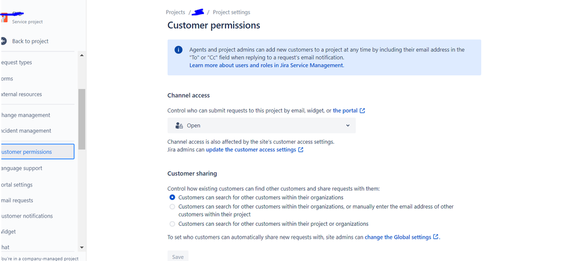Expand the Channel access Open dropdown
This screenshot has width=588, height=261.
click(261, 126)
